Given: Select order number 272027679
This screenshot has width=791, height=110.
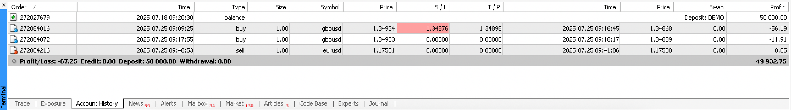Looking at the screenshot, I should (35, 18).
